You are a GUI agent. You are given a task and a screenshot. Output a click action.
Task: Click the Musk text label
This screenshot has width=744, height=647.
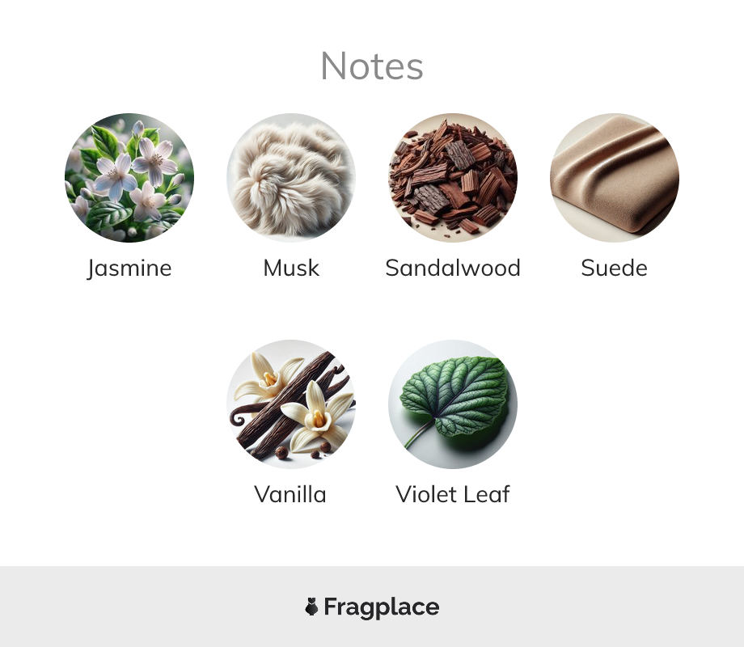(291, 268)
